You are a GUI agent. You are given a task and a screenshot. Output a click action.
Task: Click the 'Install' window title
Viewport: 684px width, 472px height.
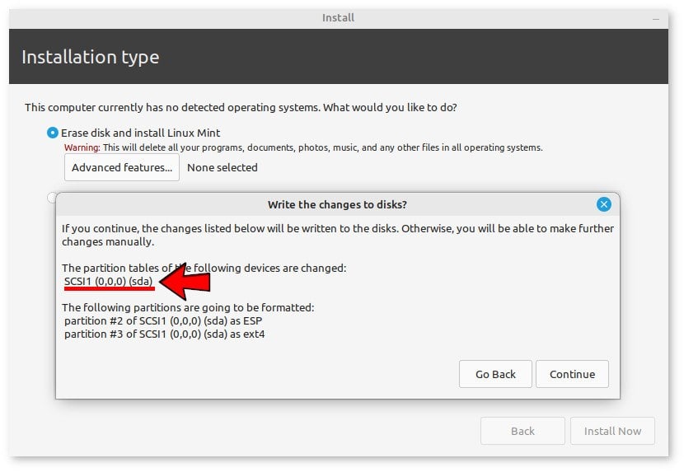pyautogui.click(x=338, y=18)
